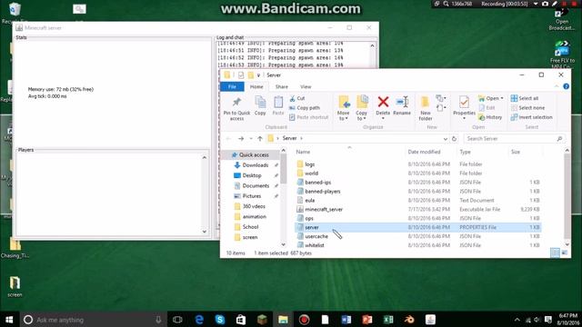Show file History

[x=490, y=117]
